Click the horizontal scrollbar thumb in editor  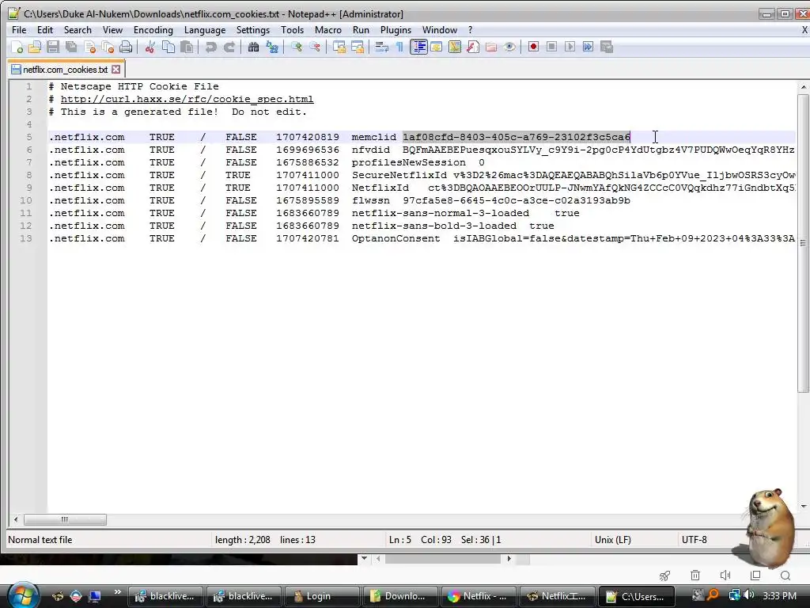click(65, 519)
